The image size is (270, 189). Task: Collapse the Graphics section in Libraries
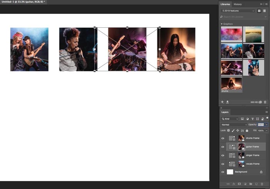[x=222, y=24]
